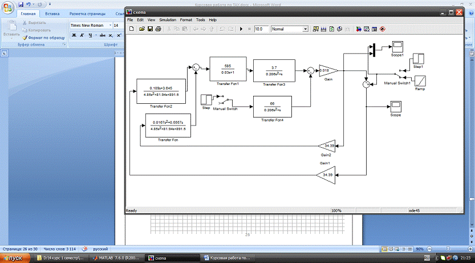Click the Start simulation play button
The image size is (475, 263).
[x=241, y=29]
